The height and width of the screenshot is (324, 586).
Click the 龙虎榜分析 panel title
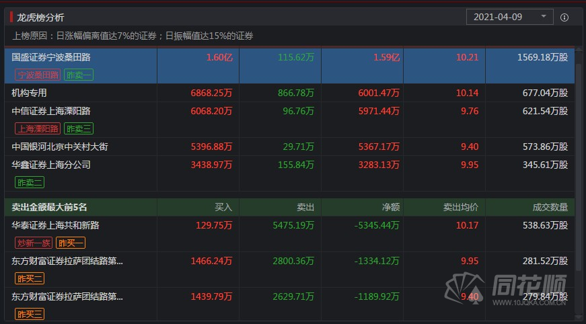40,17
